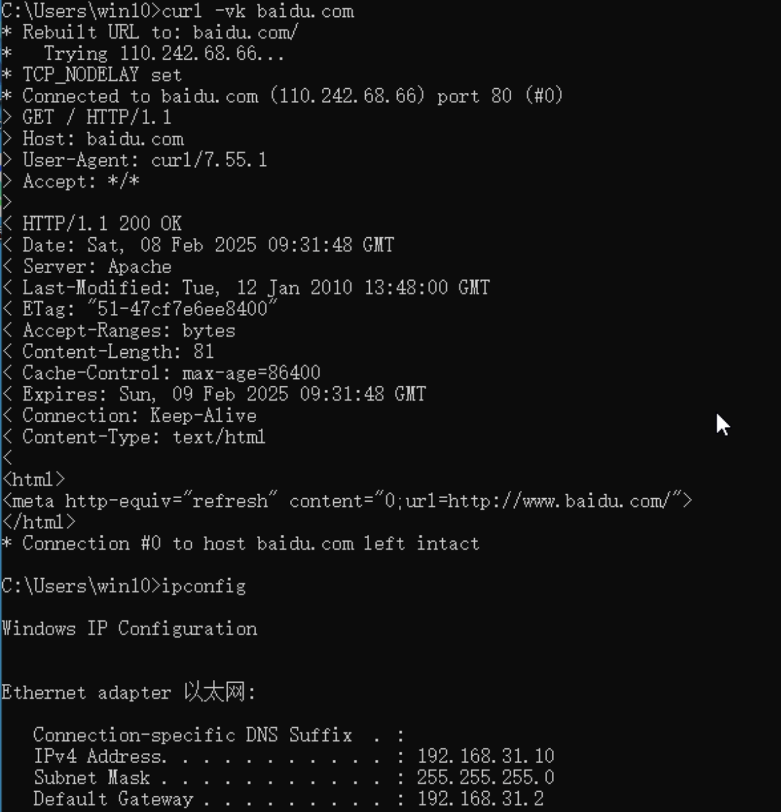This screenshot has width=781, height=812.
Task: Click the ipconfig command text
Action: [203, 586]
